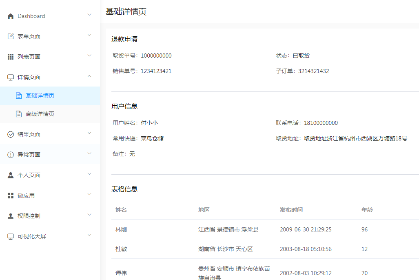The height and width of the screenshot is (280, 419).
Task: Click the 高级详情页 document icon
Action: 19,114
